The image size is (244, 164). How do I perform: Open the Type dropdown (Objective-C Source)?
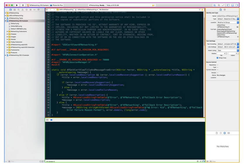click(x=228, y=19)
